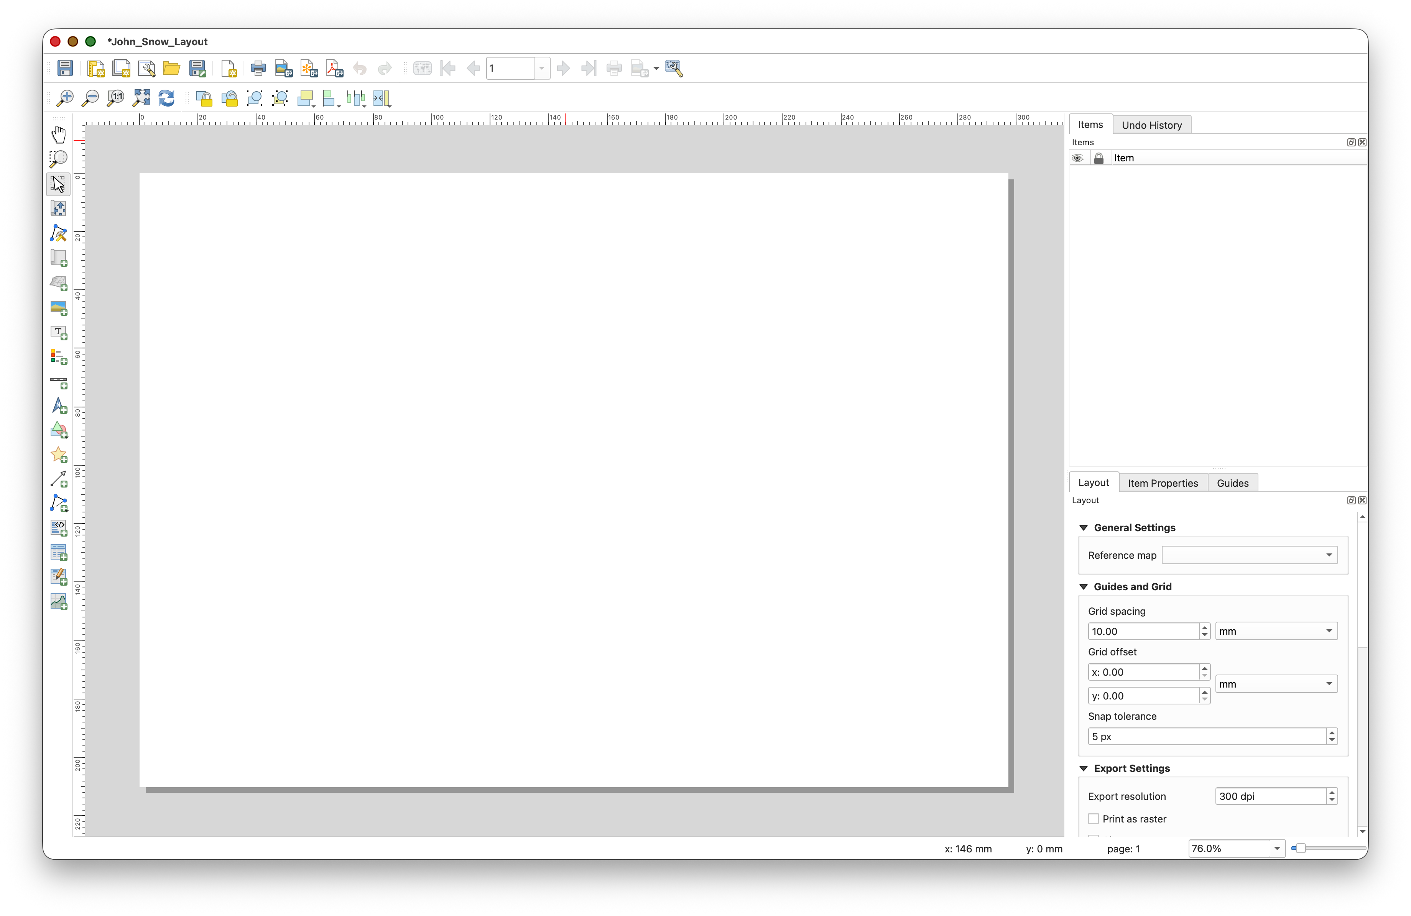Image resolution: width=1411 pixels, height=916 pixels.
Task: Select the Add North Arrow tool
Action: pyautogui.click(x=58, y=406)
